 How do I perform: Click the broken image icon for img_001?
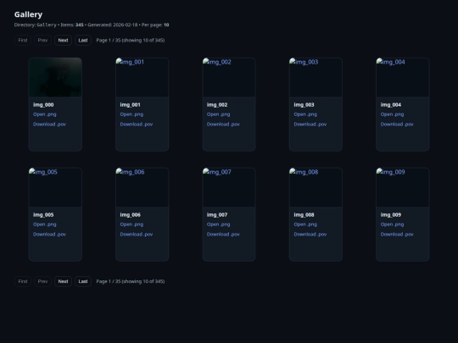[x=119, y=62]
